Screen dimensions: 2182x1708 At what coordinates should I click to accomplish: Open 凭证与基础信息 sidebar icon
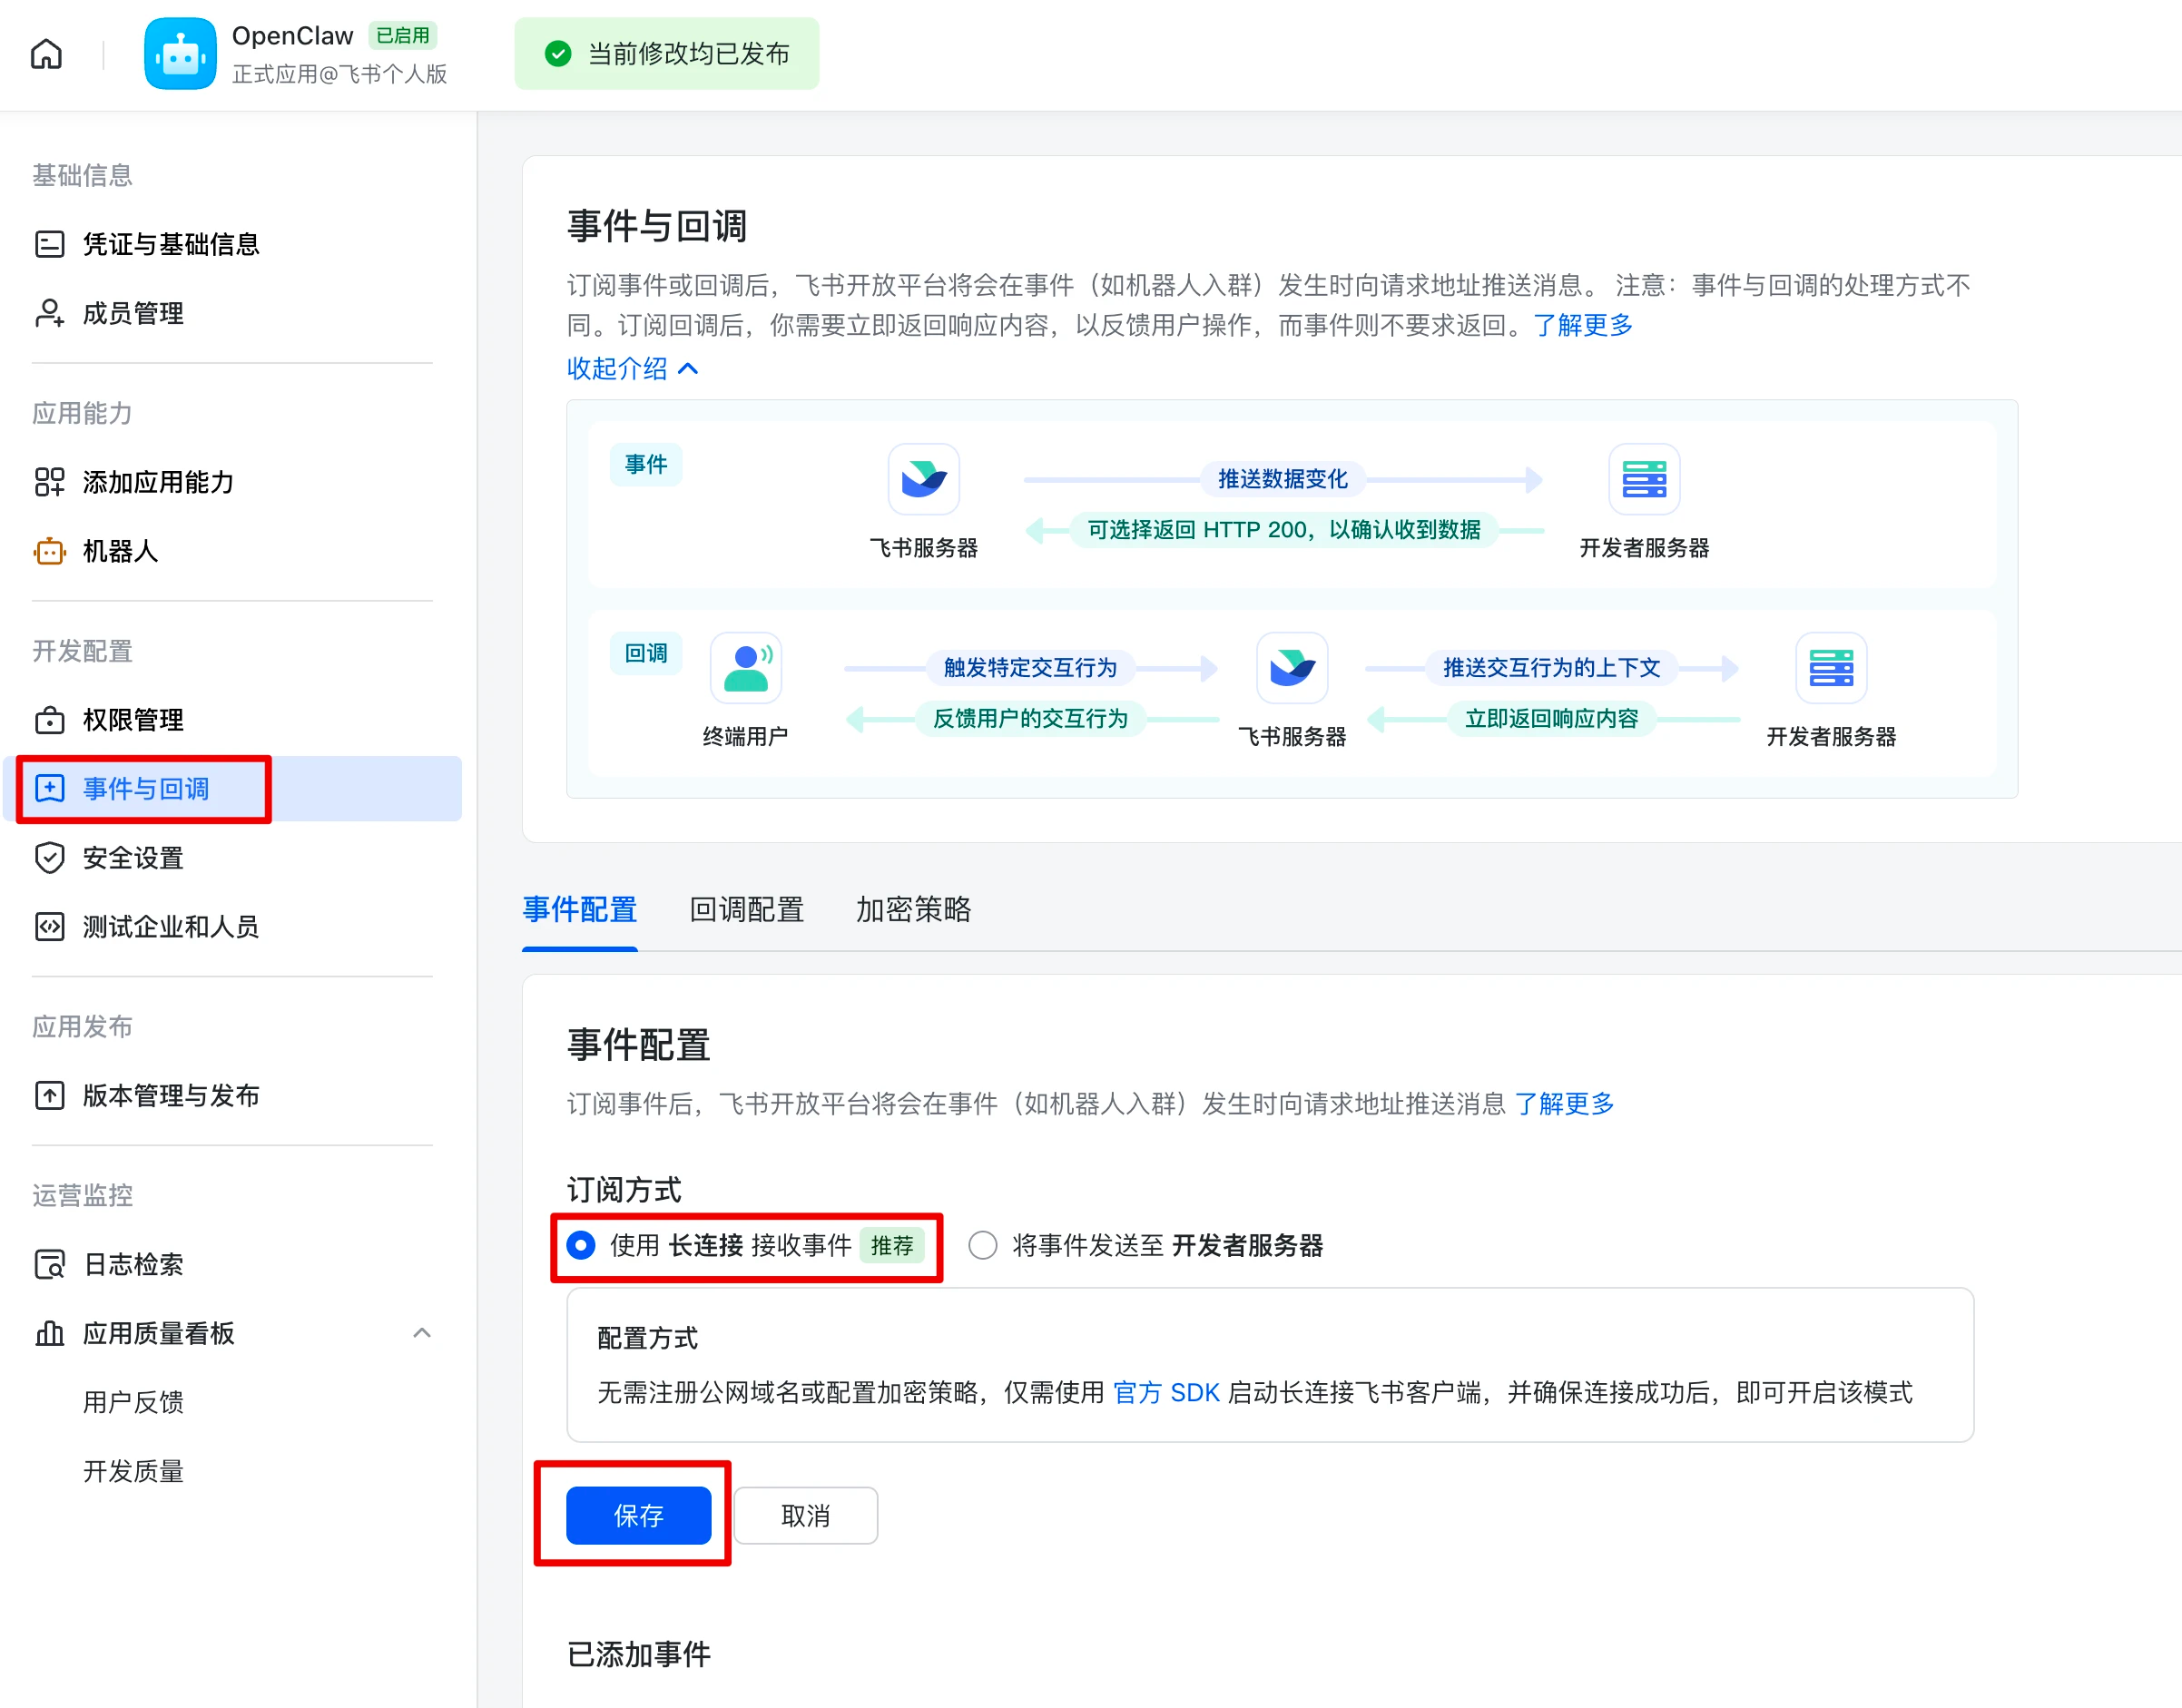tap(49, 244)
